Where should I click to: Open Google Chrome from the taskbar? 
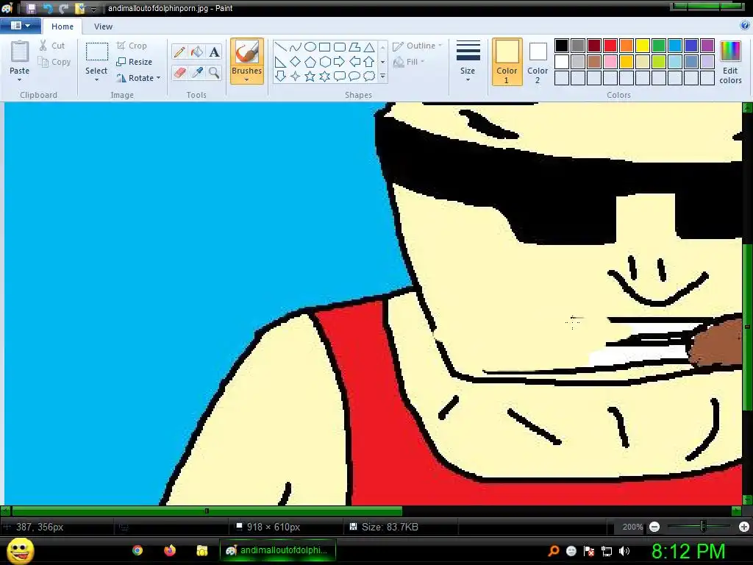point(138,550)
